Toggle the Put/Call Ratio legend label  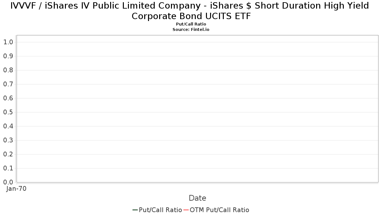coord(160,210)
